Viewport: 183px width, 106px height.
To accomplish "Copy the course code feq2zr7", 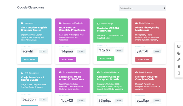I will click(x=119, y=50).
